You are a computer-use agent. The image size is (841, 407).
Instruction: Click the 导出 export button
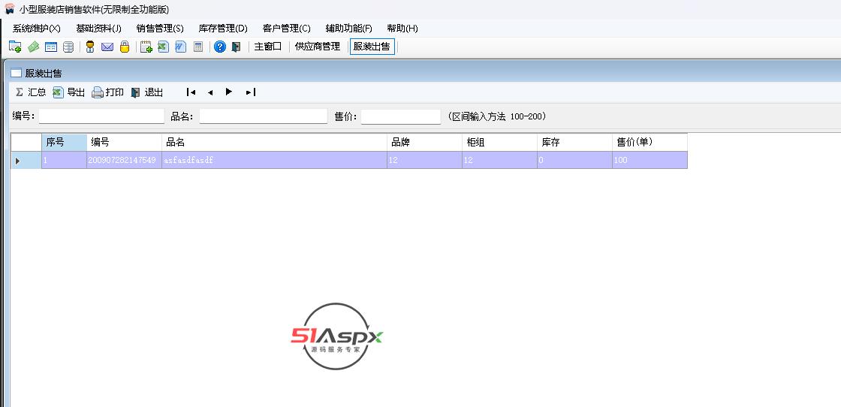(69, 92)
